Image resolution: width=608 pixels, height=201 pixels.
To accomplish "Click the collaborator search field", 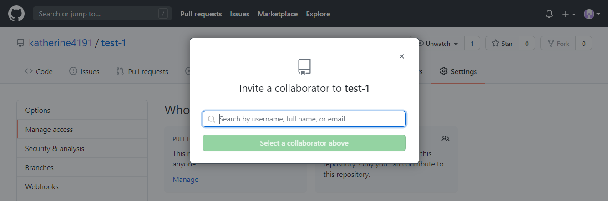I will (x=304, y=119).
